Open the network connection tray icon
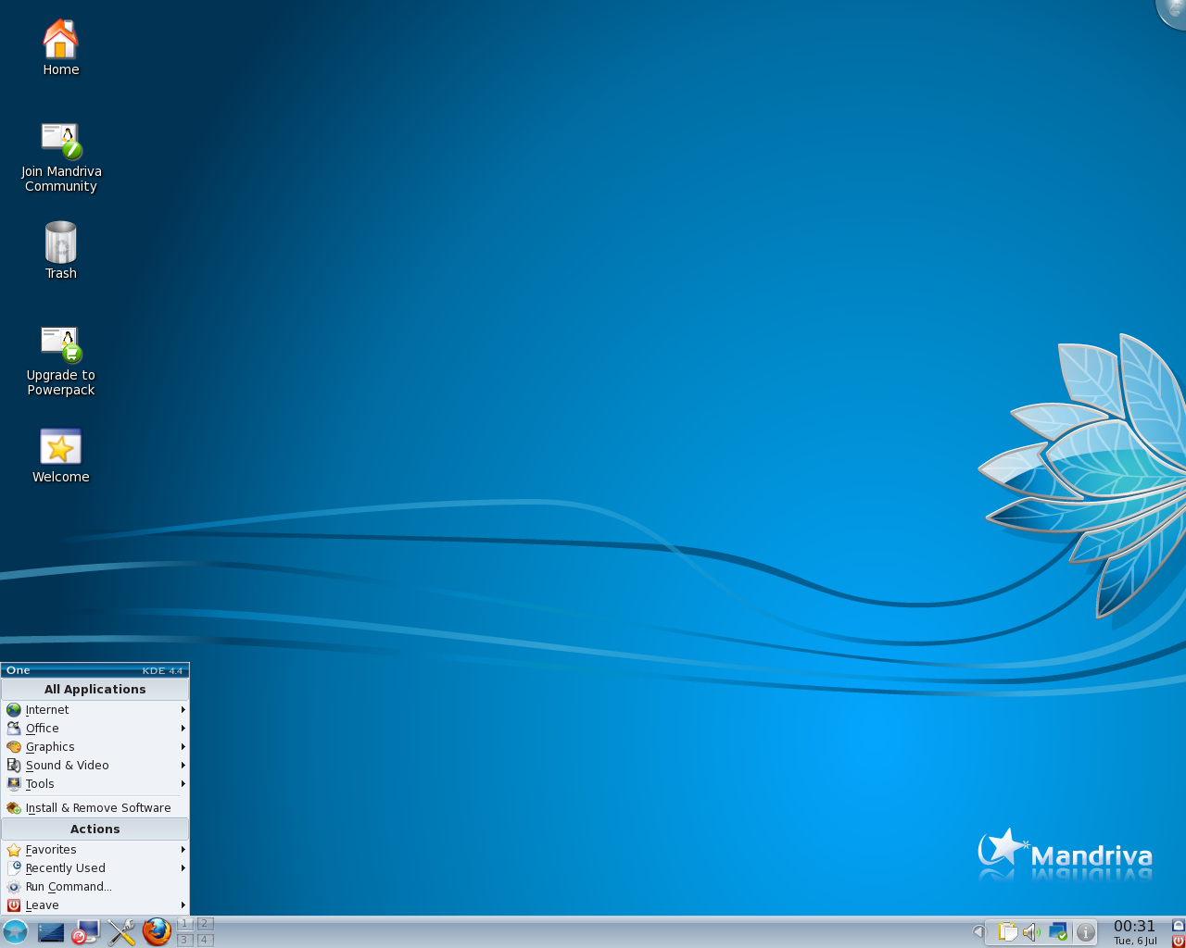Screen dimensions: 1186x948 pyautogui.click(x=1057, y=930)
